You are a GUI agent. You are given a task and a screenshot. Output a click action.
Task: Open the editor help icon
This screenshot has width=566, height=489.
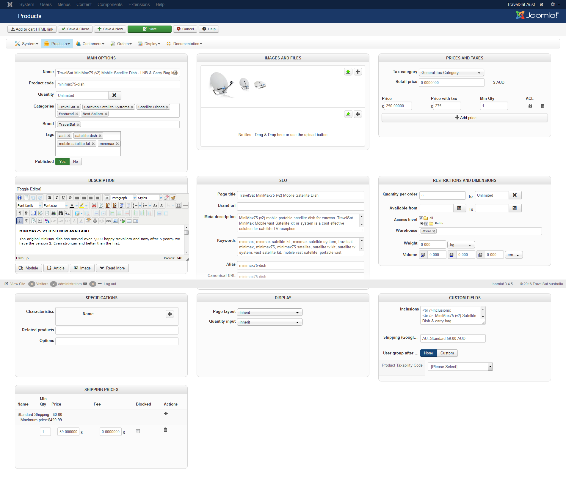tap(20, 198)
